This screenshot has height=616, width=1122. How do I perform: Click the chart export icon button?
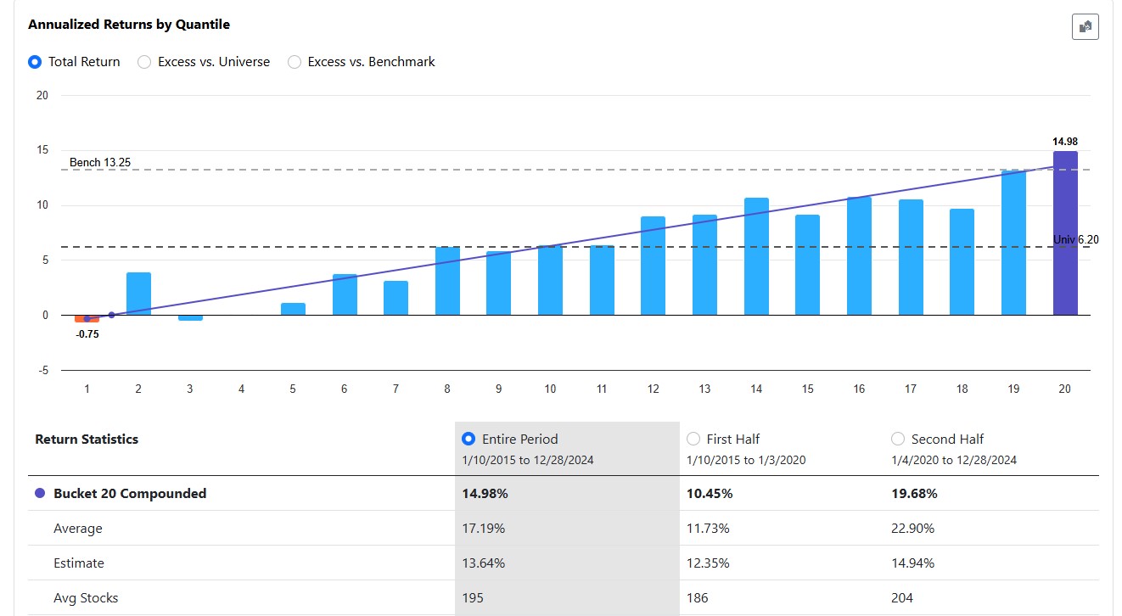coord(1085,27)
